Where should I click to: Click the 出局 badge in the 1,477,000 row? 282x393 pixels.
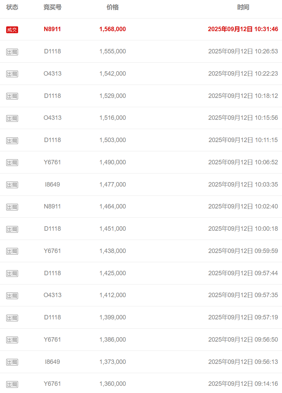pos(12,185)
